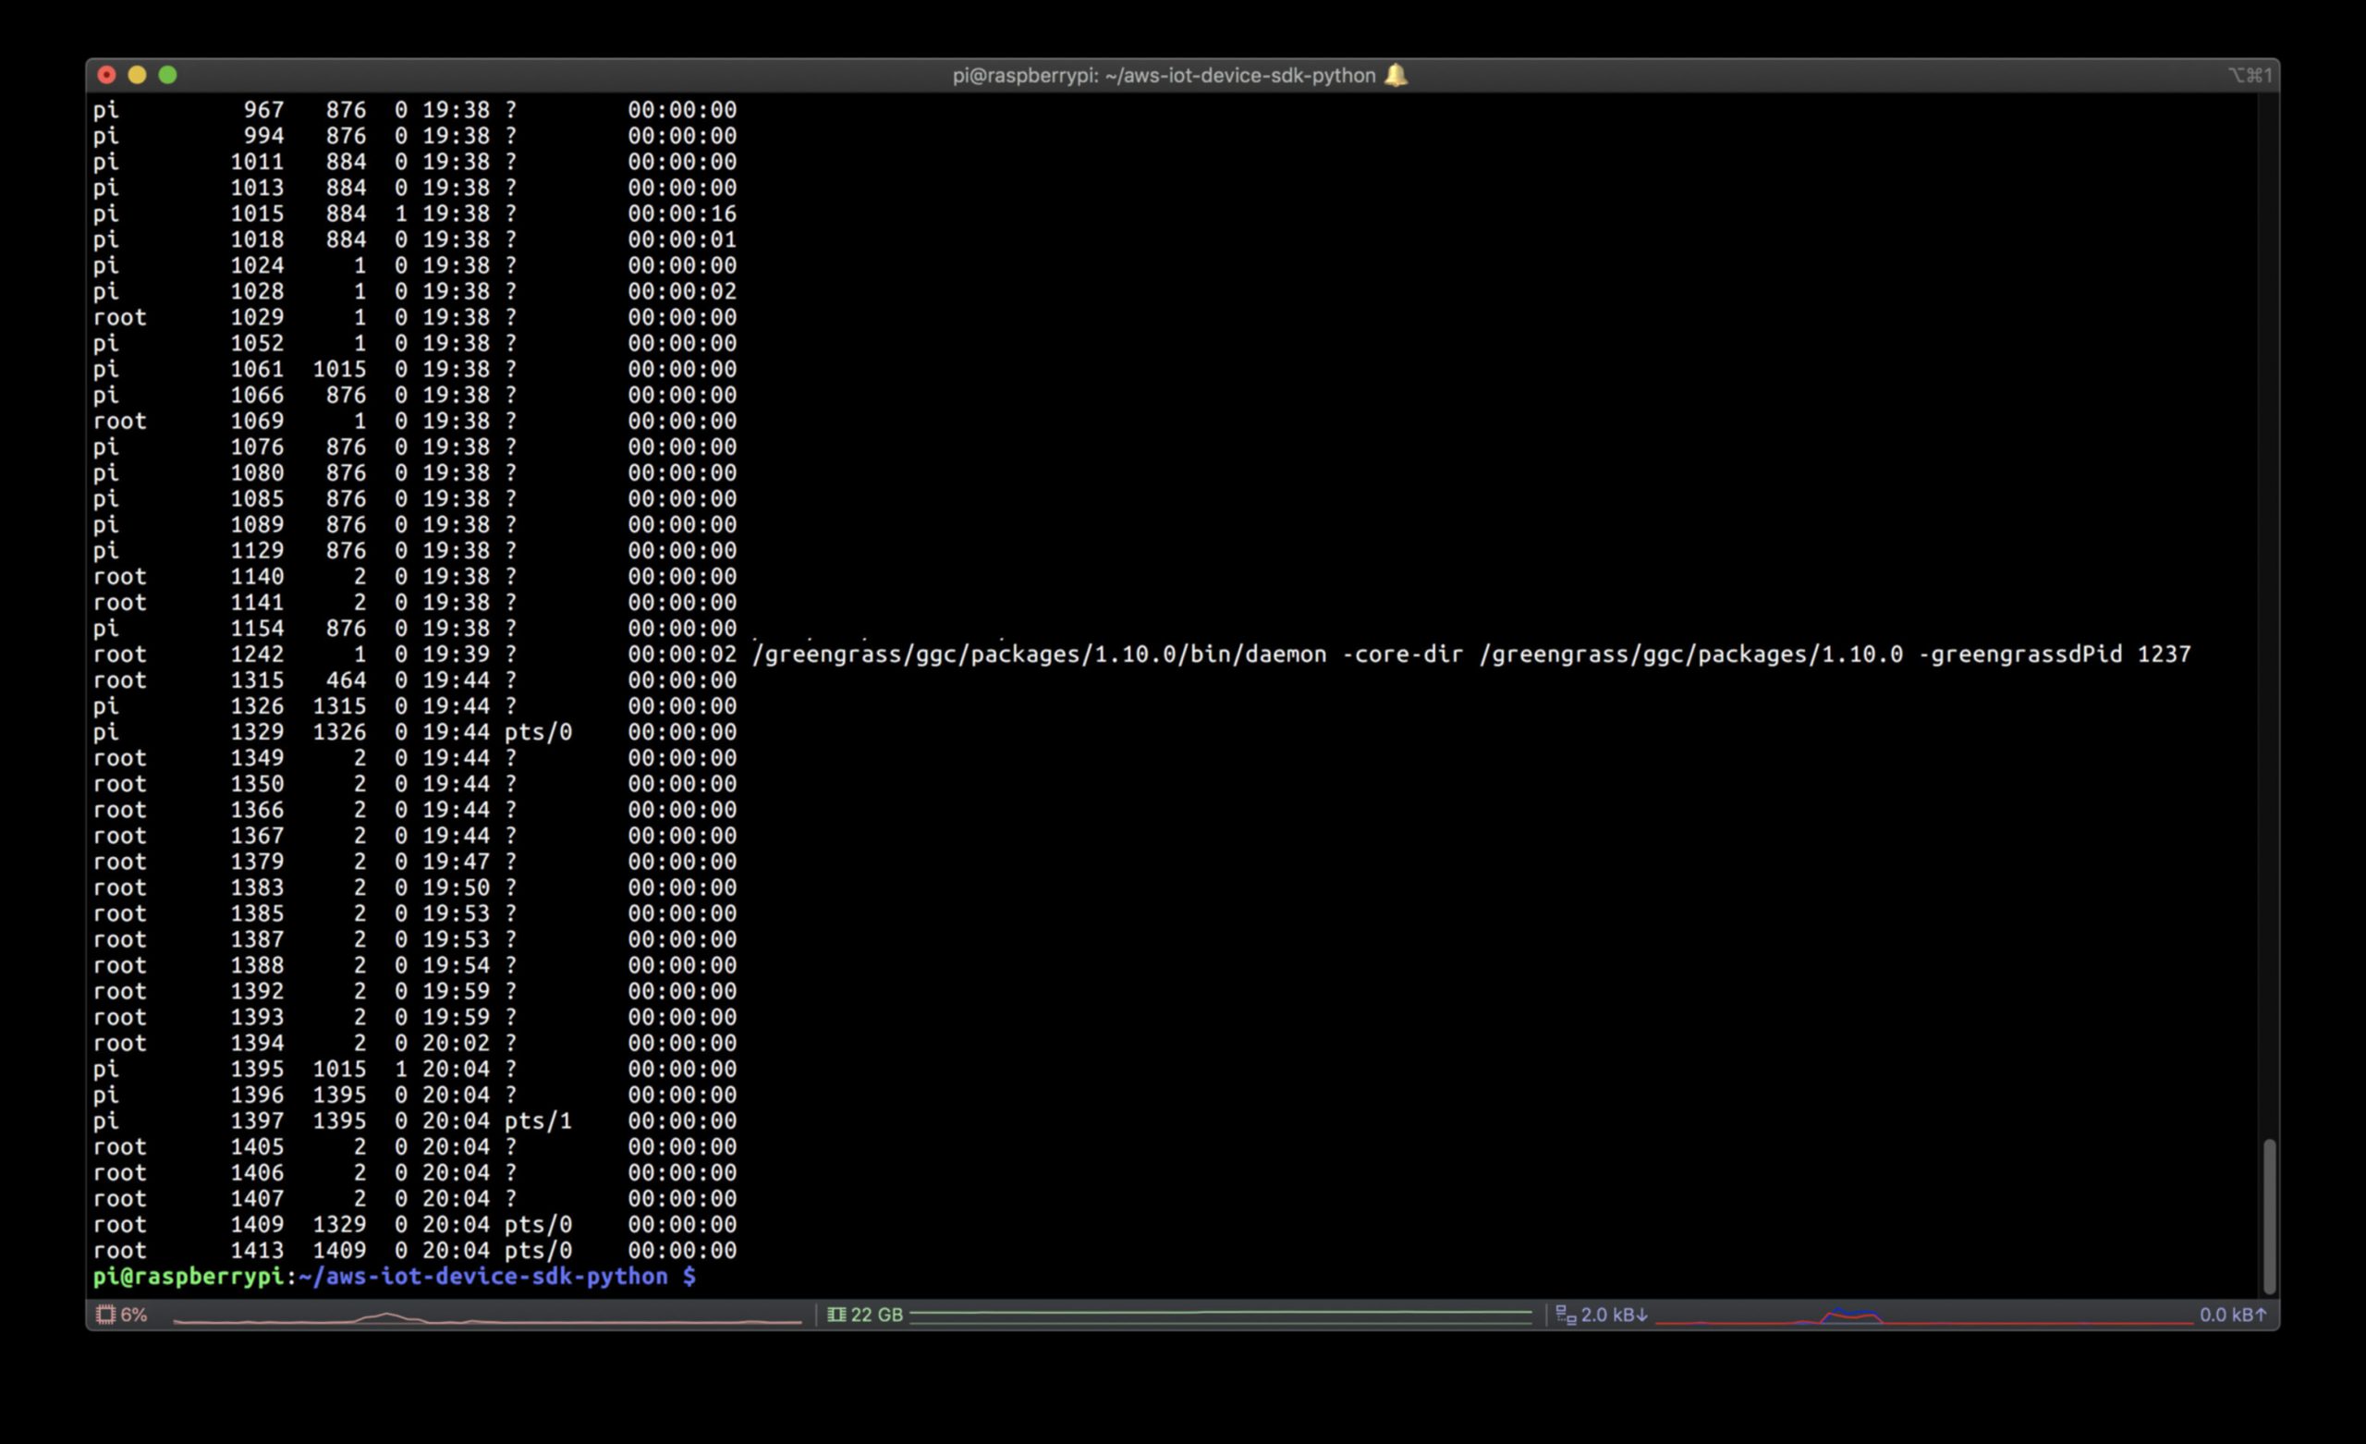Click PID 1242 in the process list
Viewport: 2366px width, 1444px height.
tap(256, 655)
